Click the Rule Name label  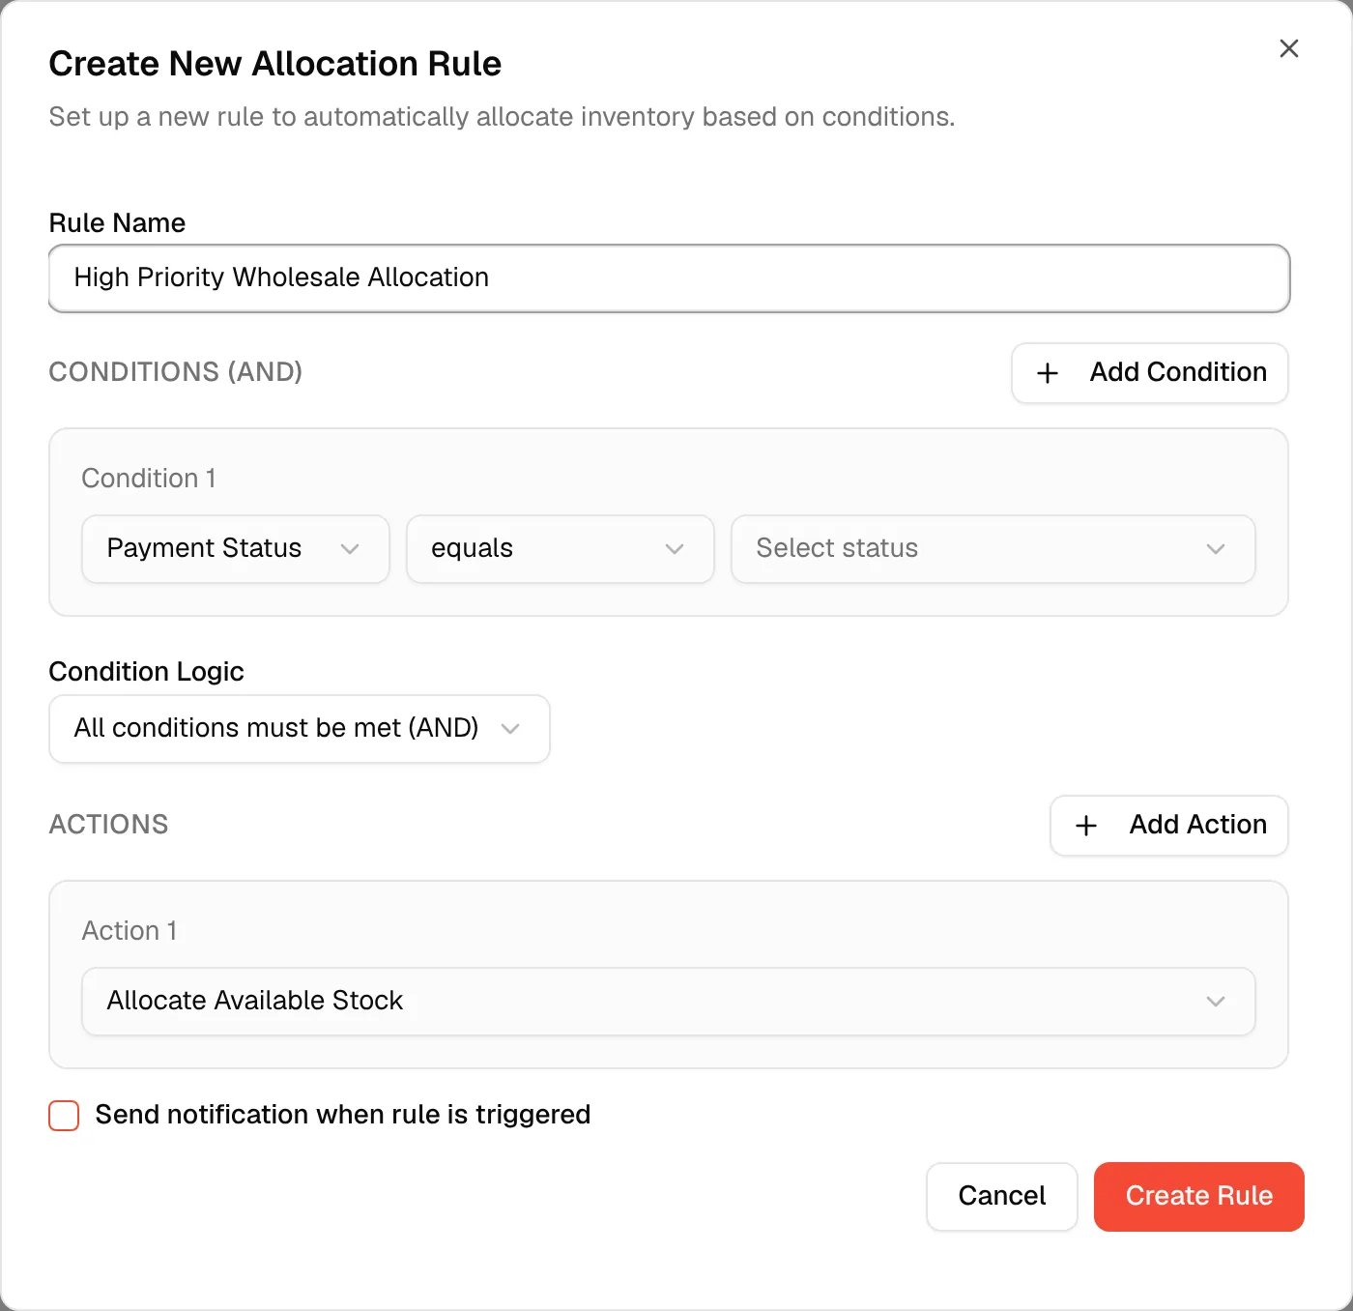click(117, 223)
